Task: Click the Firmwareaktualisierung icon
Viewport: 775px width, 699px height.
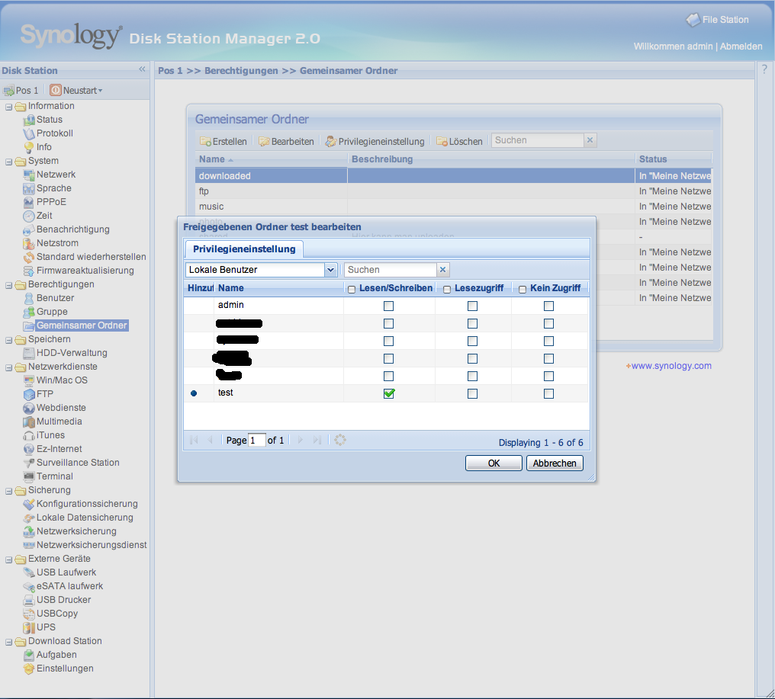Action: (x=30, y=271)
